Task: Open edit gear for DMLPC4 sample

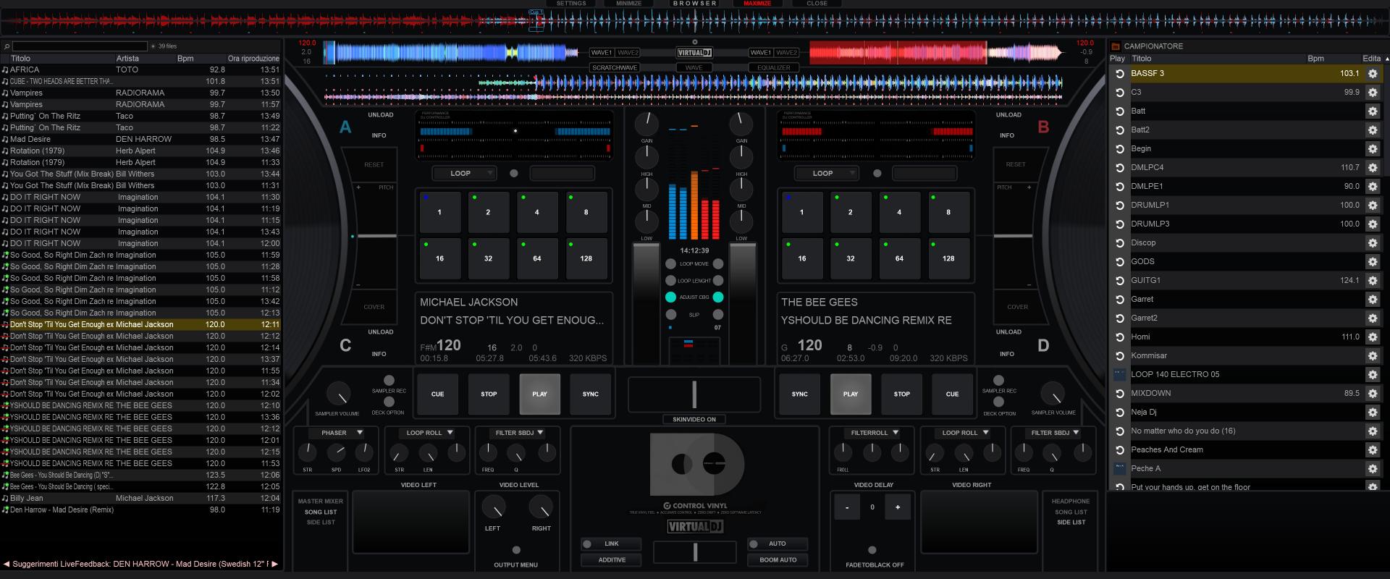Action: pyautogui.click(x=1372, y=168)
